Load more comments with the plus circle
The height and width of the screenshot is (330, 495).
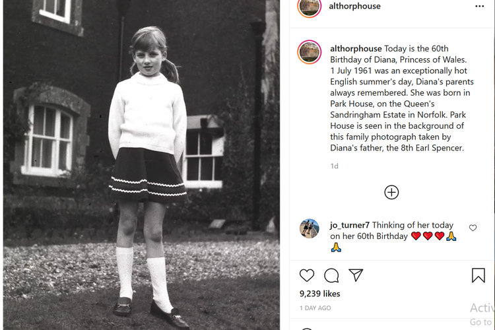click(x=391, y=192)
